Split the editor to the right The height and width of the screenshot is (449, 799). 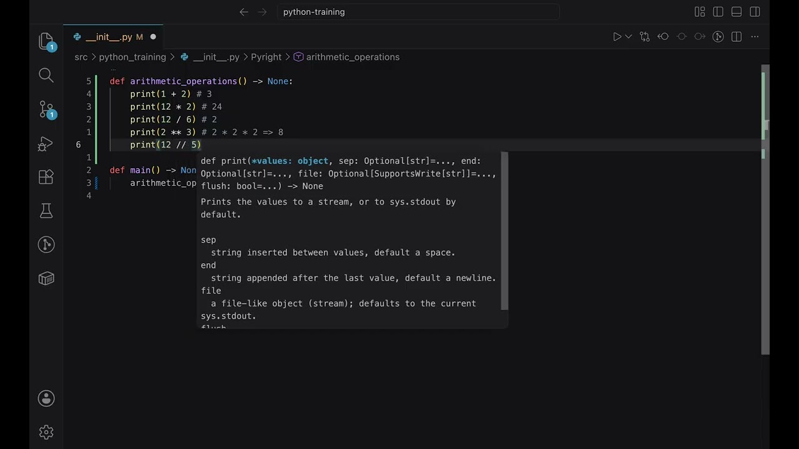737,37
